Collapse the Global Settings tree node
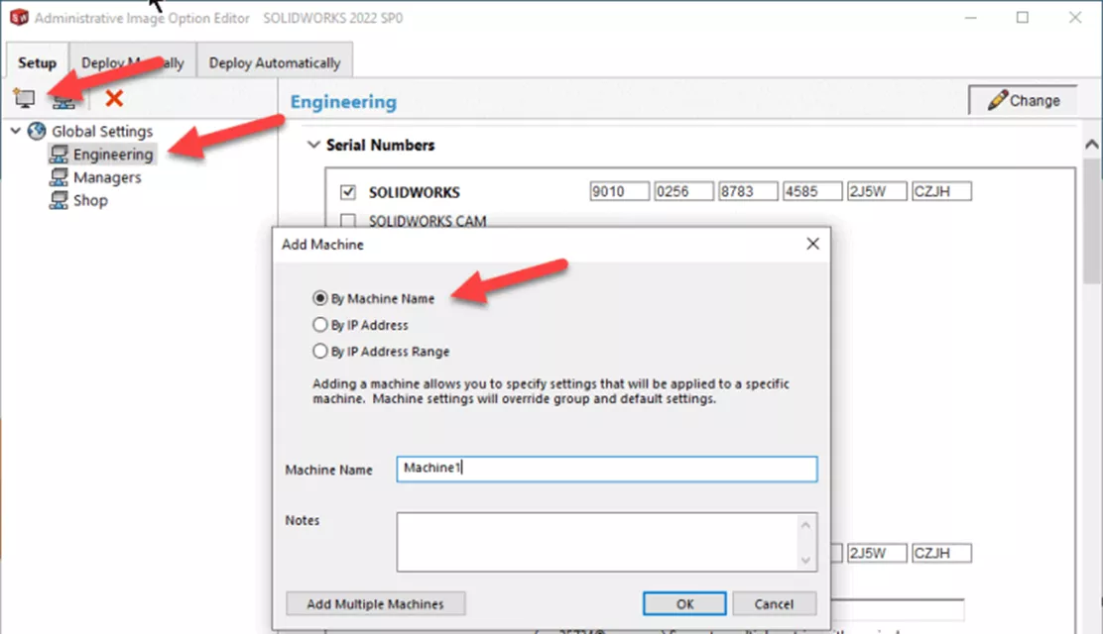This screenshot has width=1103, height=634. 16,131
